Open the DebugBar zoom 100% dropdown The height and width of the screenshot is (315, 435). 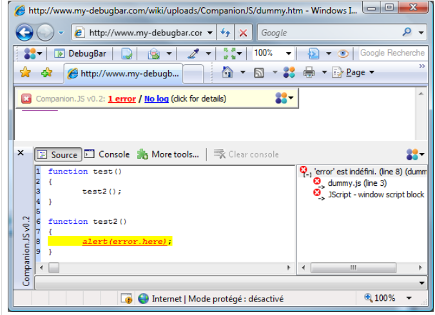[x=288, y=54]
